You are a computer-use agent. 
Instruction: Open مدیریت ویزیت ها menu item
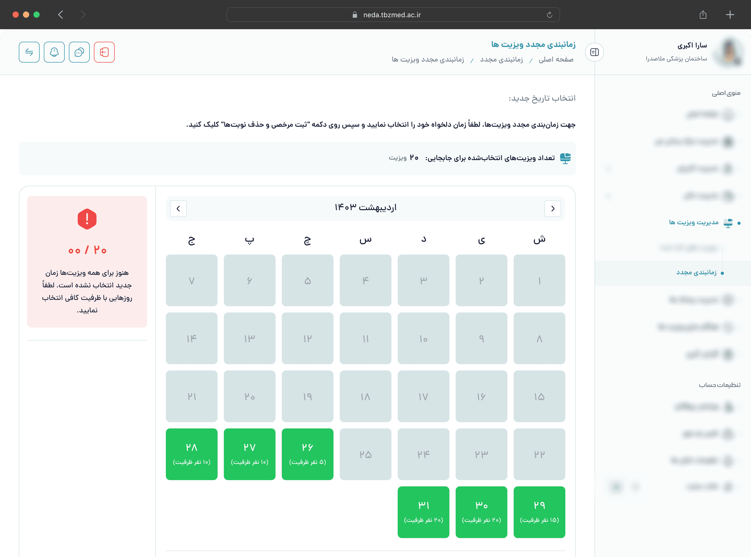pos(694,222)
